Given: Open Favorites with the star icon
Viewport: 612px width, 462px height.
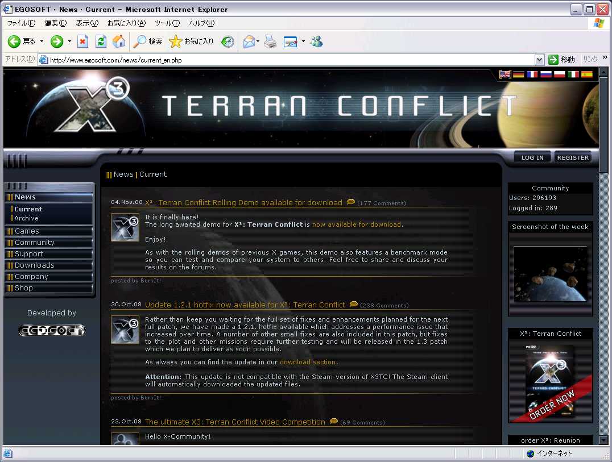Looking at the screenshot, I should coord(191,41).
